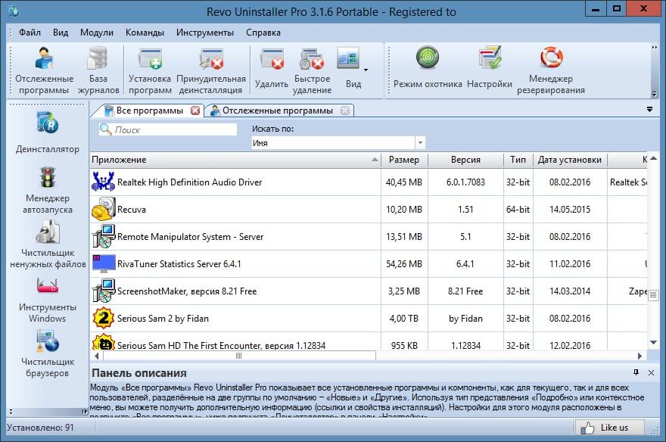Click Remote Manipulator System icon
This screenshot has height=442, width=666.
point(103,236)
